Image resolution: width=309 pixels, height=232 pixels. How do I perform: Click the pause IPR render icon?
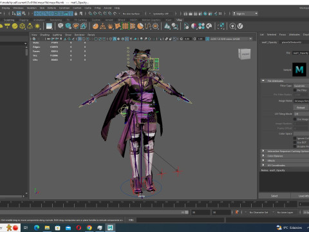[x=220, y=14]
